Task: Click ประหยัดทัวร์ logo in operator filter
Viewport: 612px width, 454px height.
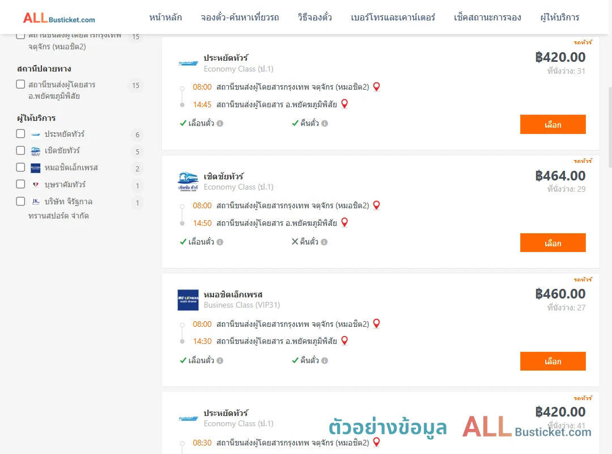Action: click(x=36, y=134)
